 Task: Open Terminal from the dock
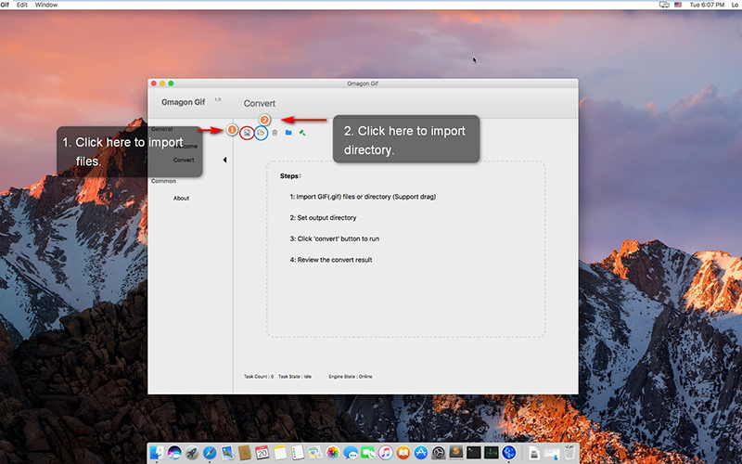474,453
